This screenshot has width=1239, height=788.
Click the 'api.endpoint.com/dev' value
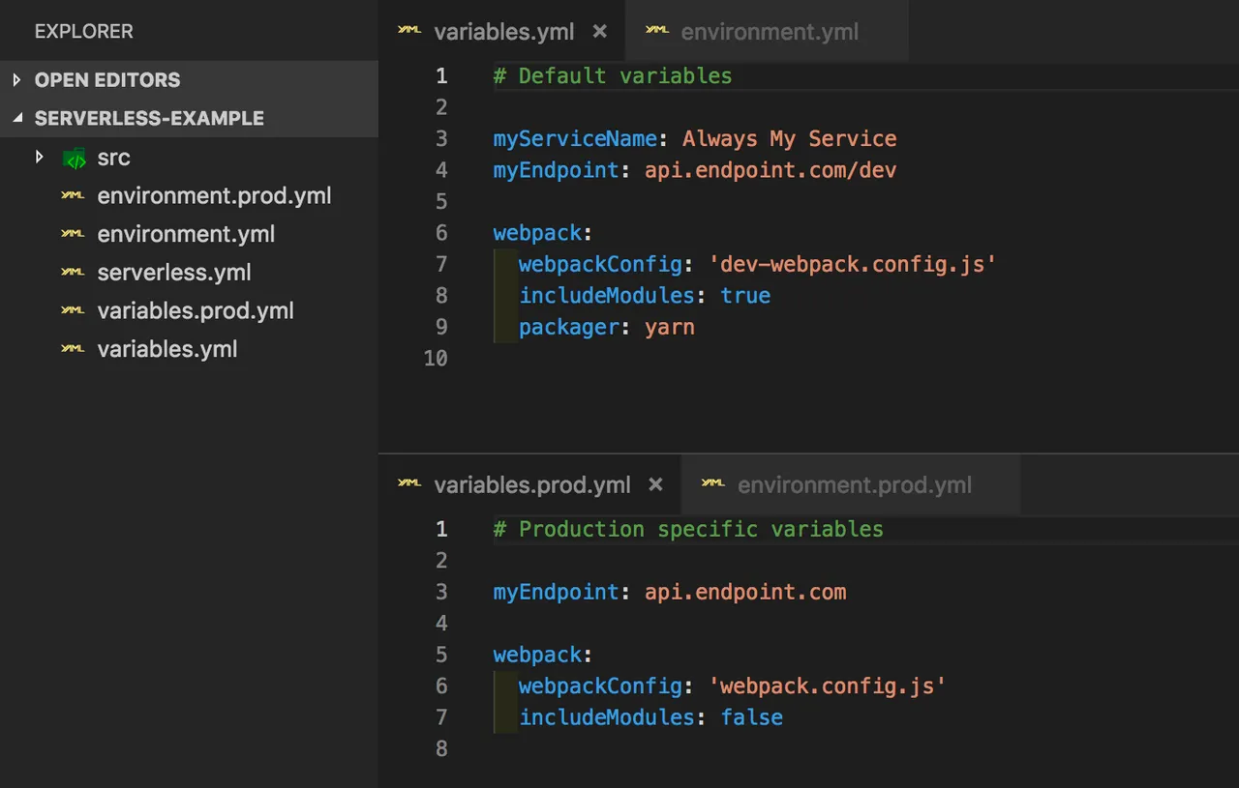pos(771,170)
